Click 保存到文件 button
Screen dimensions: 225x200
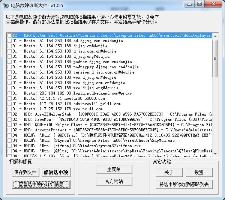25,172
